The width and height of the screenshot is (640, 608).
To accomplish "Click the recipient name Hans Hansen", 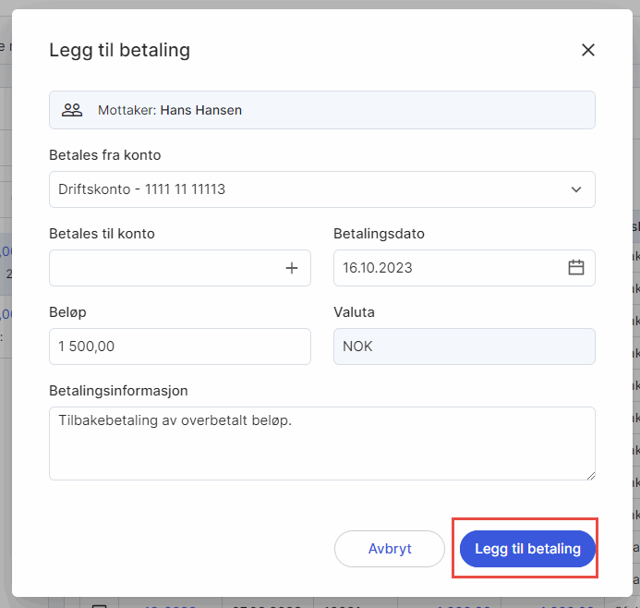I will [200, 110].
